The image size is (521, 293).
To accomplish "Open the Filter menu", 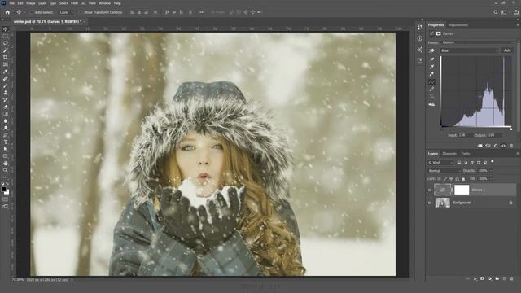I will coord(74,3).
